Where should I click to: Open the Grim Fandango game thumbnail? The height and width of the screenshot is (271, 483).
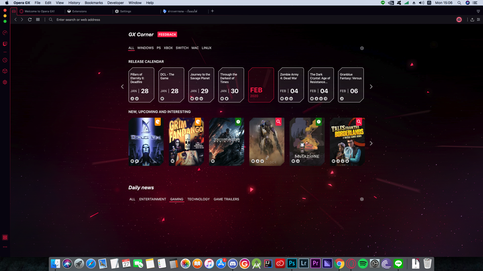(186, 142)
